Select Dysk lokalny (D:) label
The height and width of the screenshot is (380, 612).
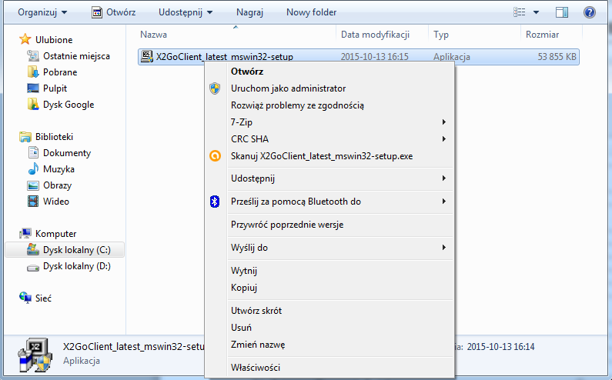(x=77, y=266)
